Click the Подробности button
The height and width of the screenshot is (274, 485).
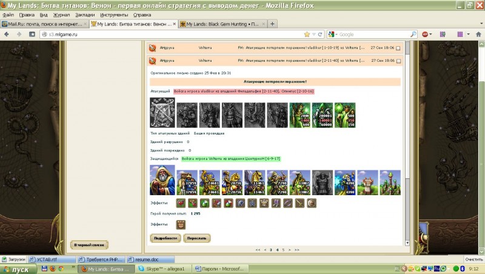[x=166, y=238]
